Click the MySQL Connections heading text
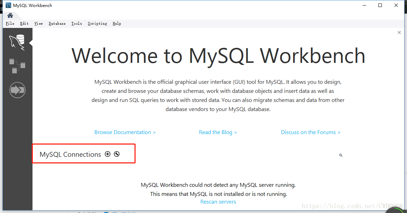 (x=70, y=154)
